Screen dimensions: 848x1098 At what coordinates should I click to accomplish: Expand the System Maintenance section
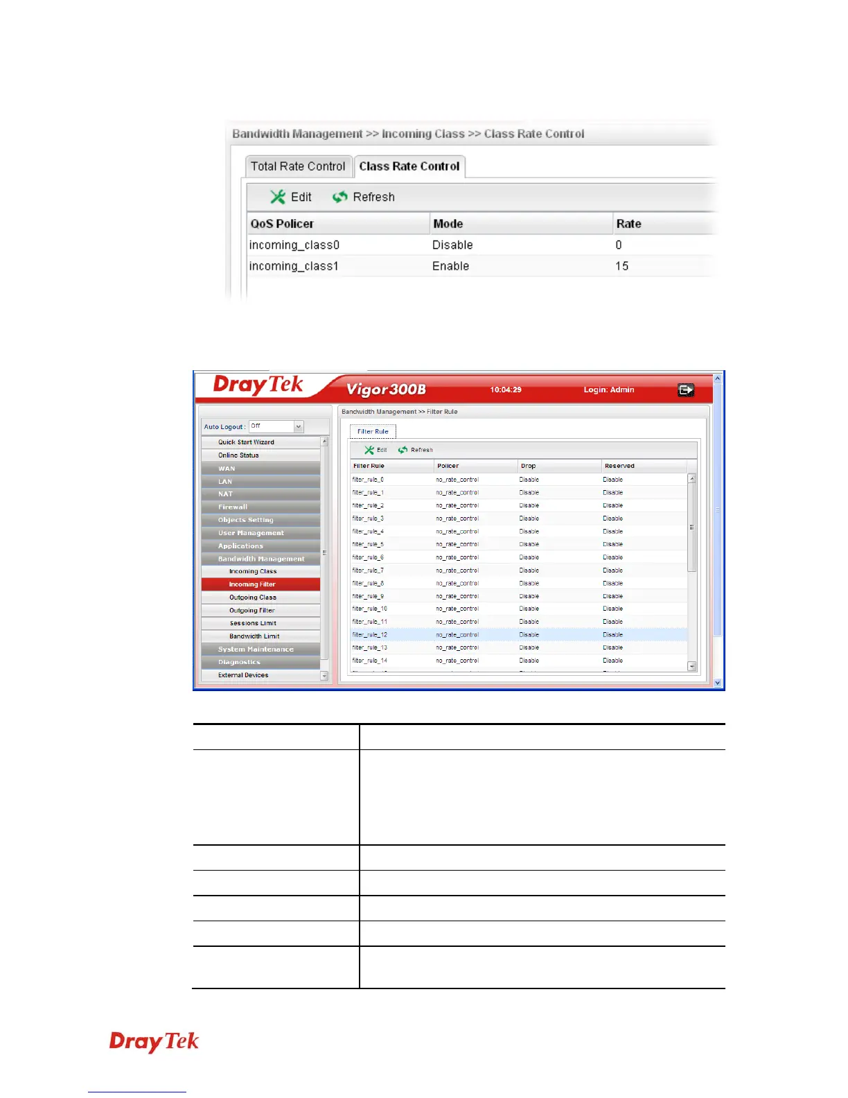coord(261,650)
